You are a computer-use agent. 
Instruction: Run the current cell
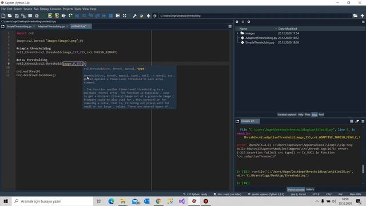(x=50, y=15)
